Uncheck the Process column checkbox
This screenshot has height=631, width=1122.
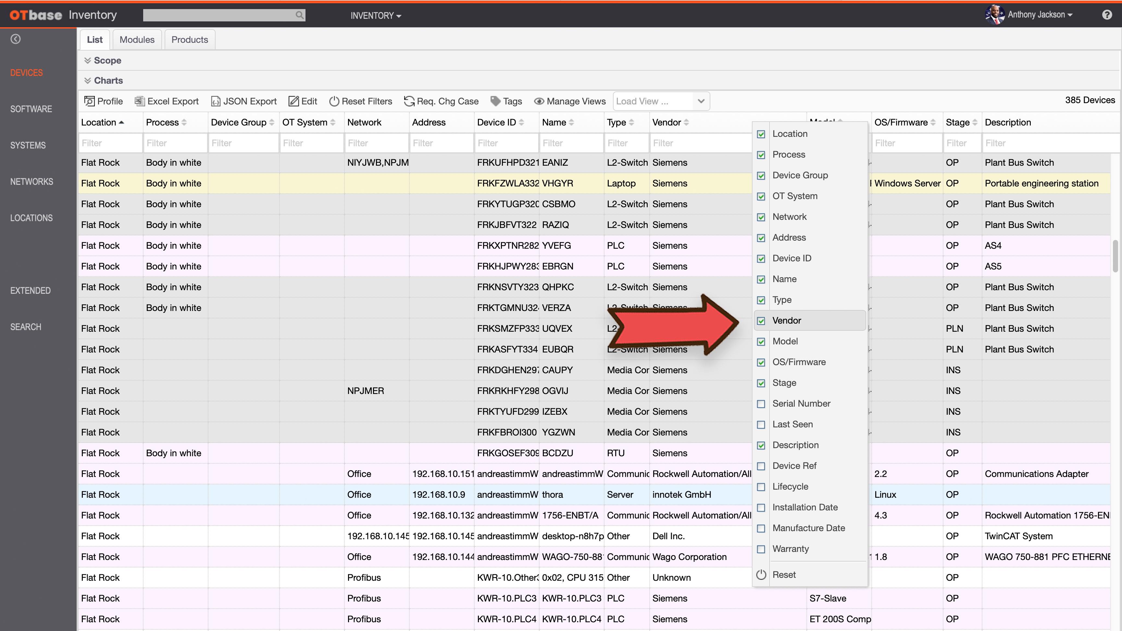pos(761,155)
